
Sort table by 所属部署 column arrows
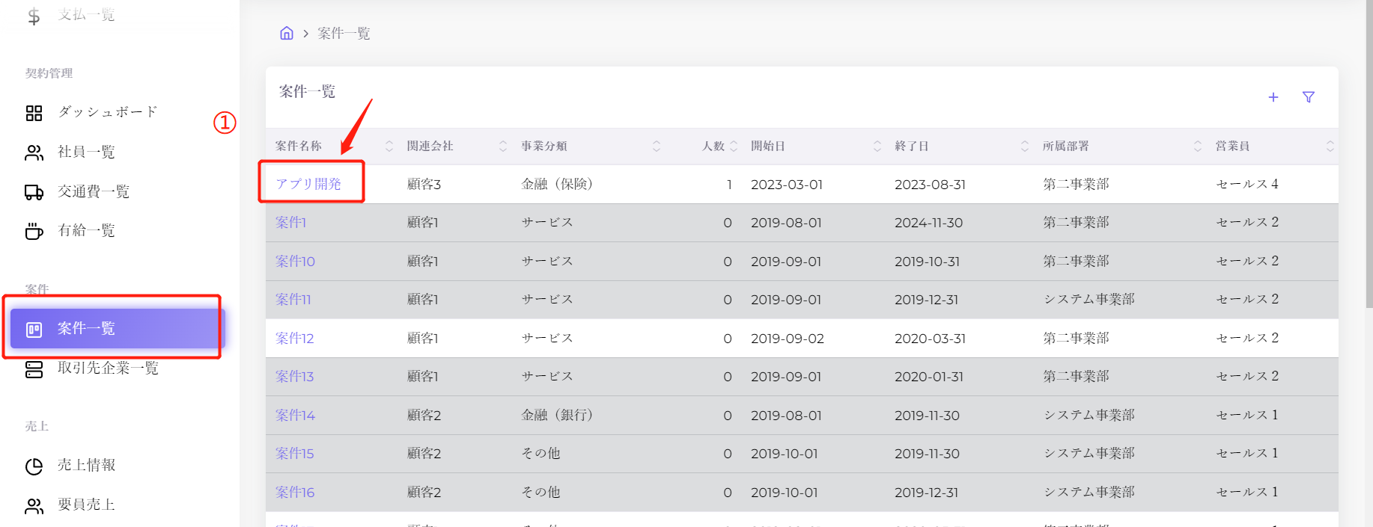1197,147
